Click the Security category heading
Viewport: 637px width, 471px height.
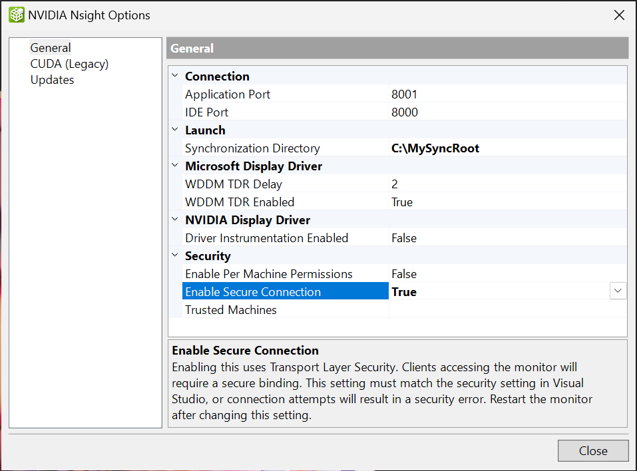point(208,256)
